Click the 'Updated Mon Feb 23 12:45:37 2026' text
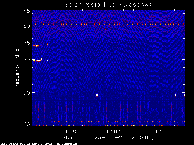 click(x=26, y=144)
